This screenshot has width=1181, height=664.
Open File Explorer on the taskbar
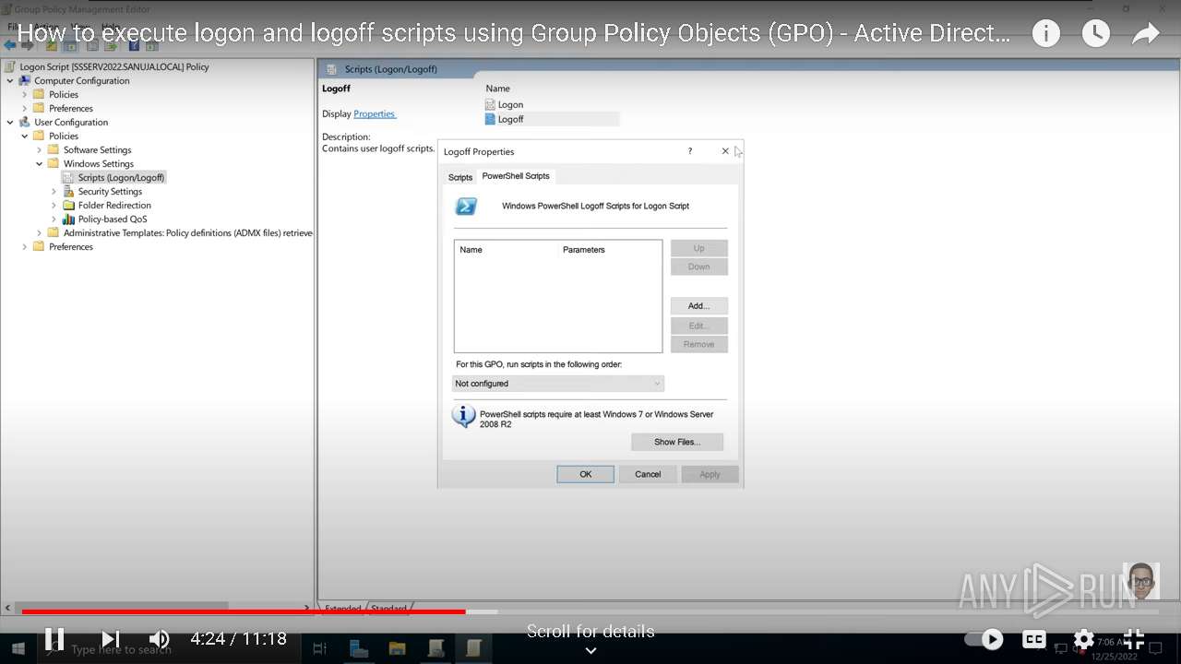pyautogui.click(x=397, y=648)
